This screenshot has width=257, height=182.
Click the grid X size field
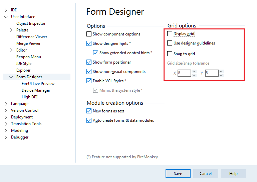[184, 73]
